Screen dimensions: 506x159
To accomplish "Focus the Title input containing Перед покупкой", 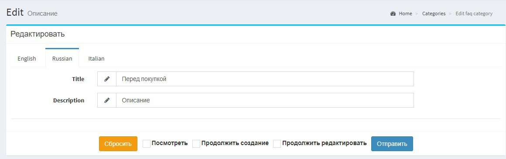I will (x=265, y=79).
